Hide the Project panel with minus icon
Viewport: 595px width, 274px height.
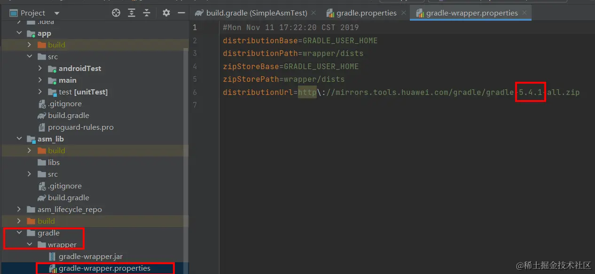(181, 13)
